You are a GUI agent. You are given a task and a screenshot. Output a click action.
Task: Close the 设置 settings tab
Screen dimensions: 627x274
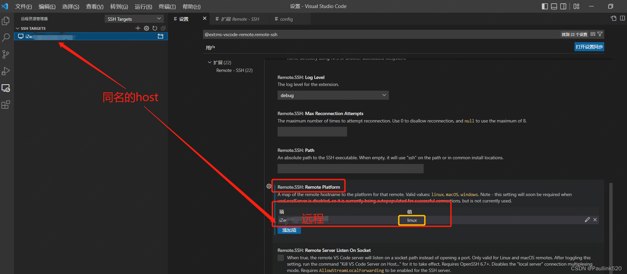click(x=205, y=18)
